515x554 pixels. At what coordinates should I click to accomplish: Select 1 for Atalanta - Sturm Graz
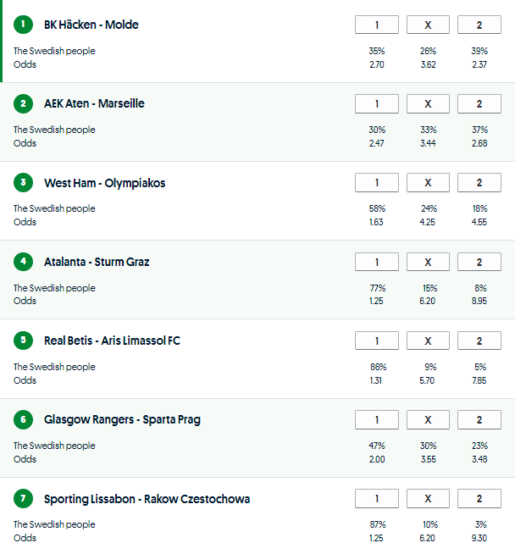tap(377, 262)
